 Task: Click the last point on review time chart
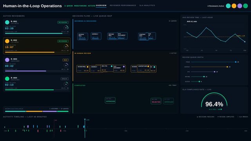pyautogui.click(x=245, y=42)
